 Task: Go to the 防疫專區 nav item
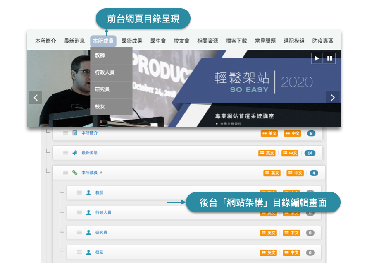(322, 41)
